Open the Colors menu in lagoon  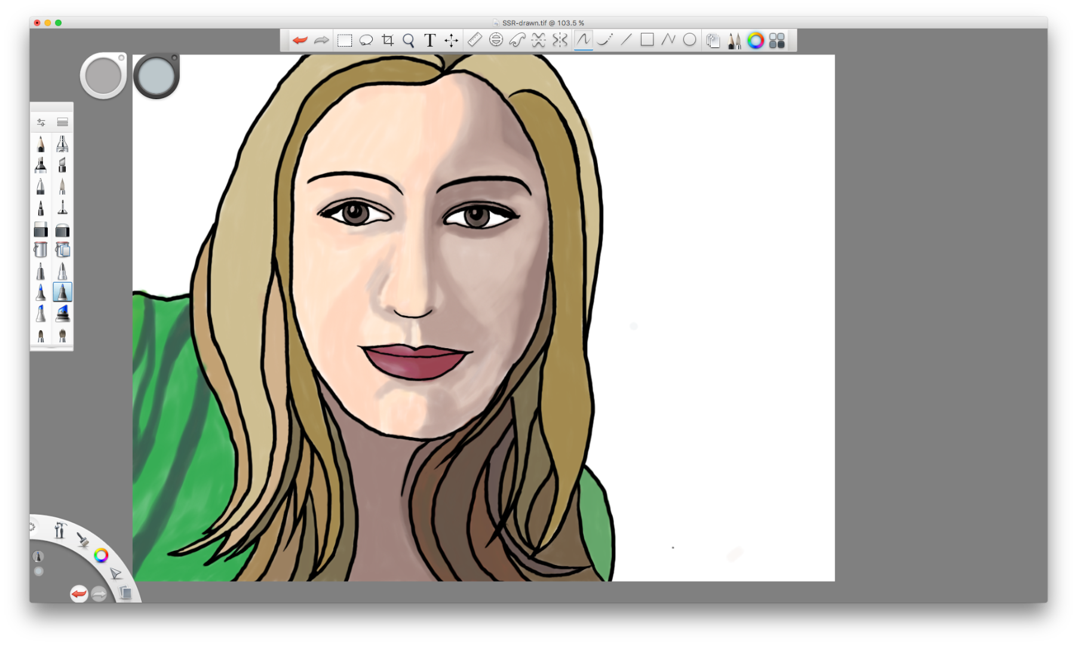tap(101, 555)
